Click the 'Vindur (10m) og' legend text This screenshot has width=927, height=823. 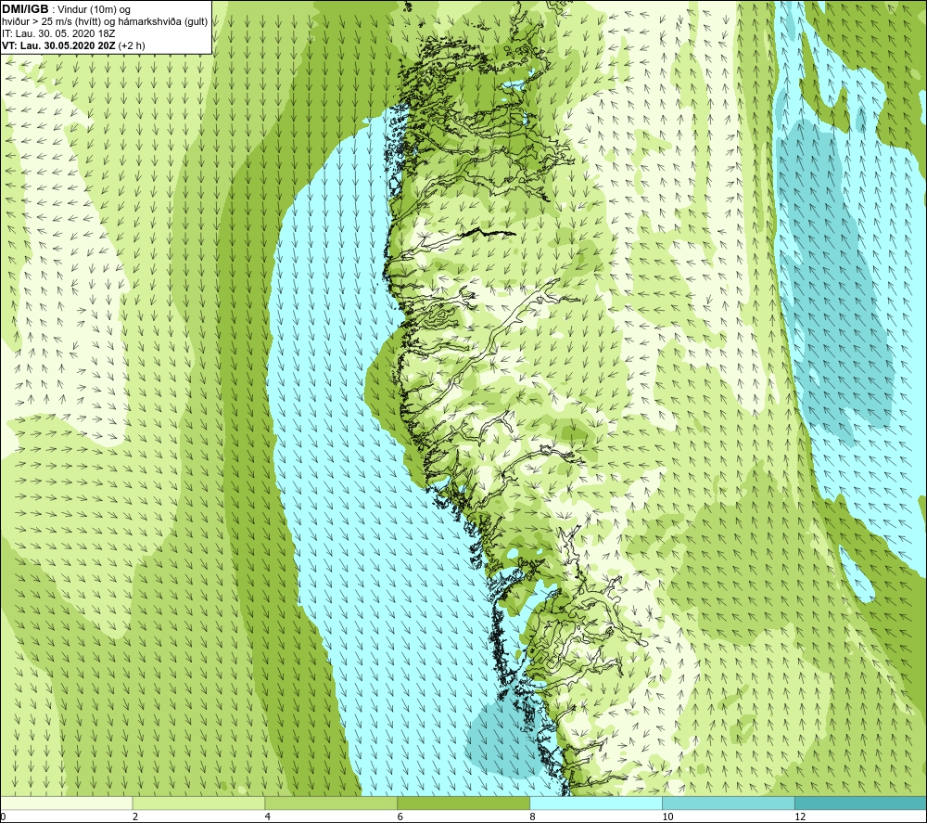click(x=94, y=10)
